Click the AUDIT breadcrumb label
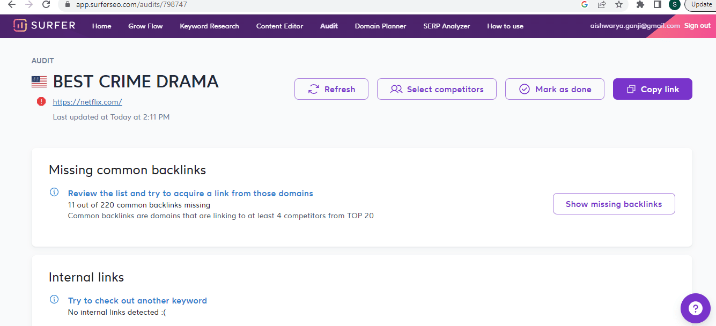This screenshot has height=326, width=716. click(43, 61)
